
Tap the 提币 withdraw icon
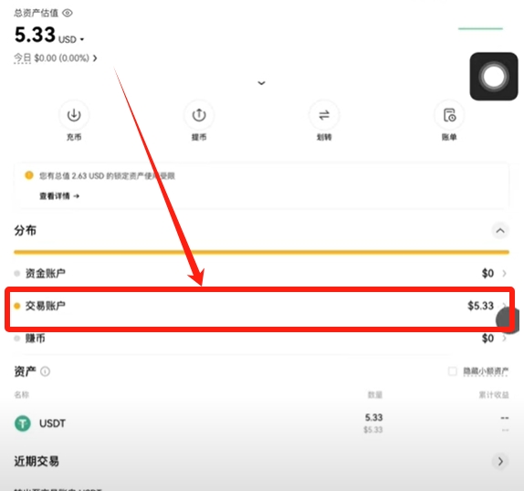[199, 115]
